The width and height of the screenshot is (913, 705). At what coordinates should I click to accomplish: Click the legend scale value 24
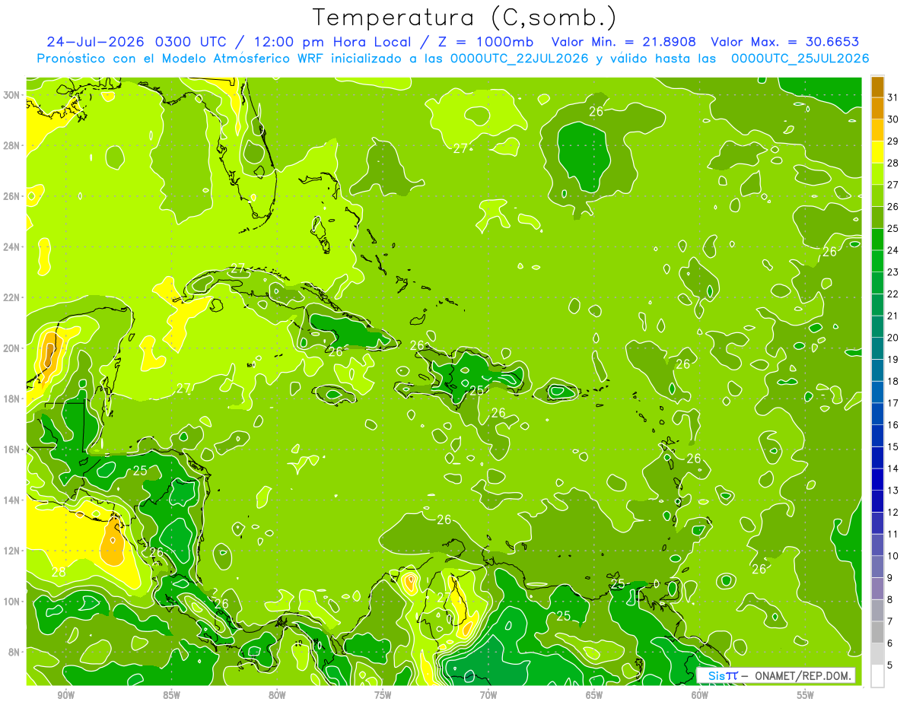click(x=893, y=250)
